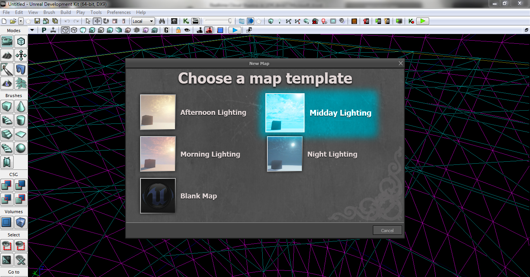This screenshot has width=530, height=277.
Task: Open the Tools menu
Action: (96, 12)
